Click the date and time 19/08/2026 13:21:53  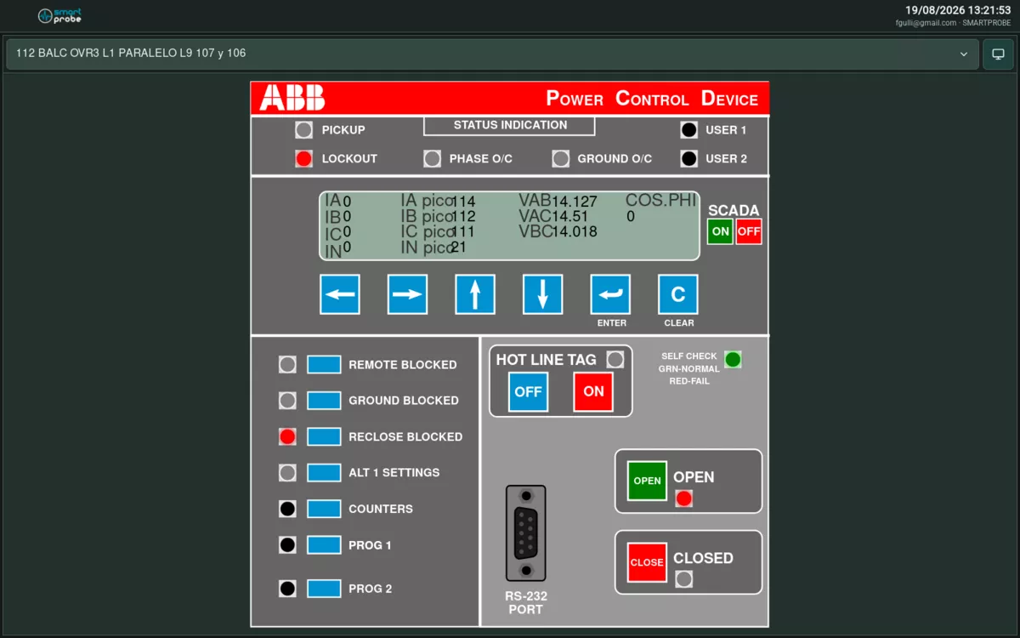coord(958,10)
